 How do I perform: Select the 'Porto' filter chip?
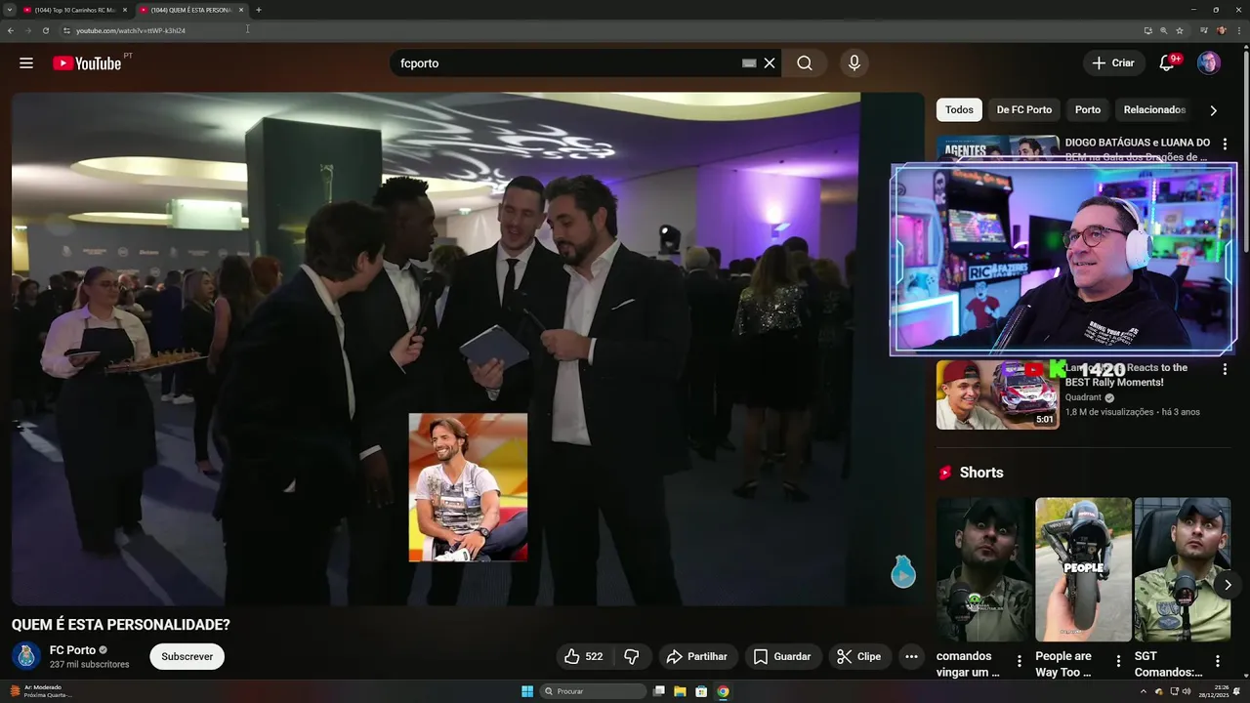(x=1088, y=109)
